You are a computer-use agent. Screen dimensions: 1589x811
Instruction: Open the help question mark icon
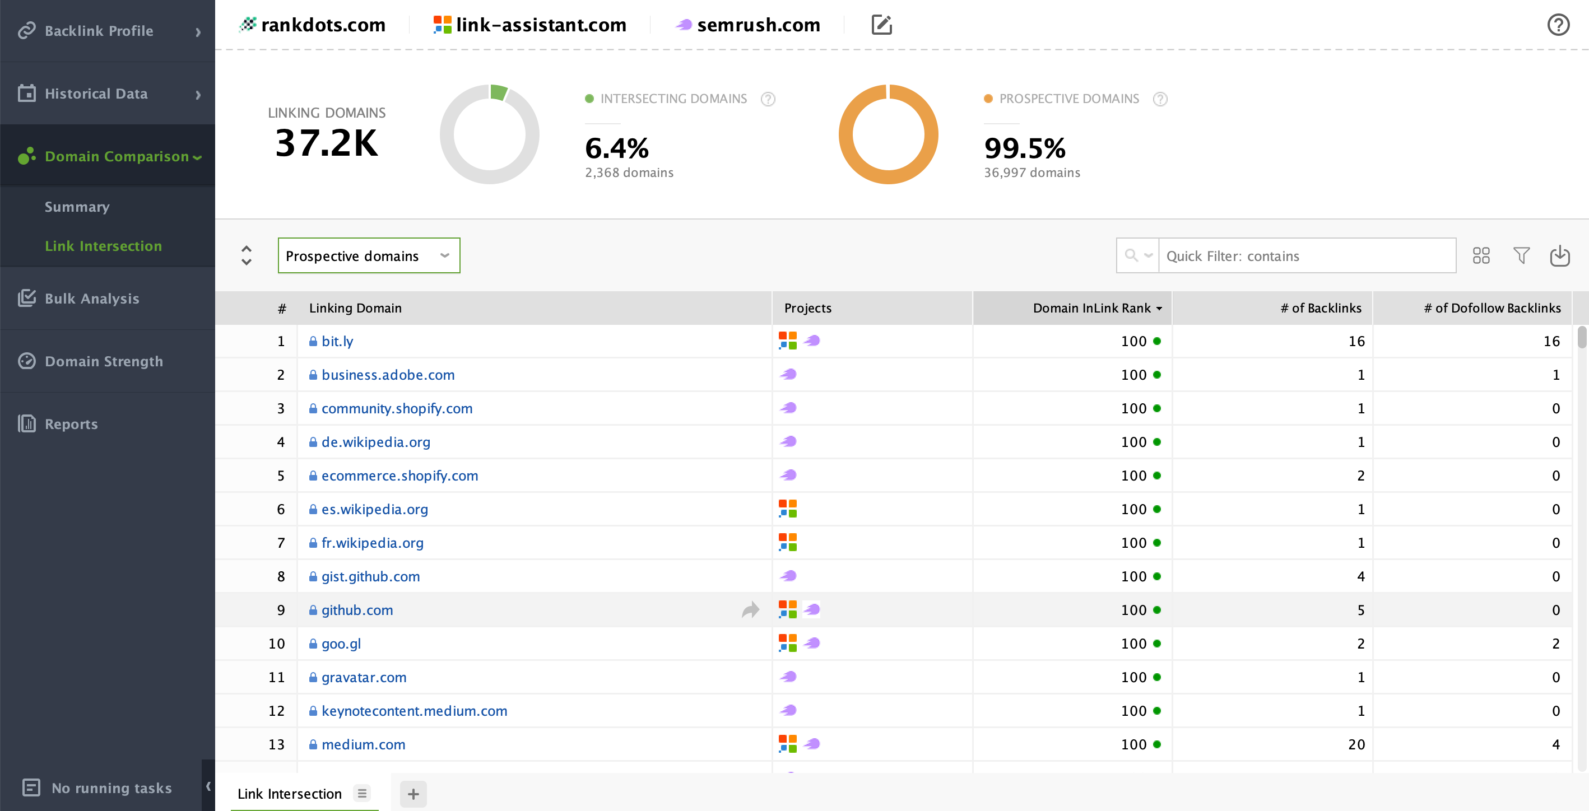(1558, 25)
